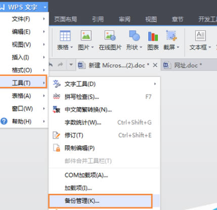The width and height of the screenshot is (217, 210).
Task: Click the 截屏 screenshot icon
Action: point(171,35)
